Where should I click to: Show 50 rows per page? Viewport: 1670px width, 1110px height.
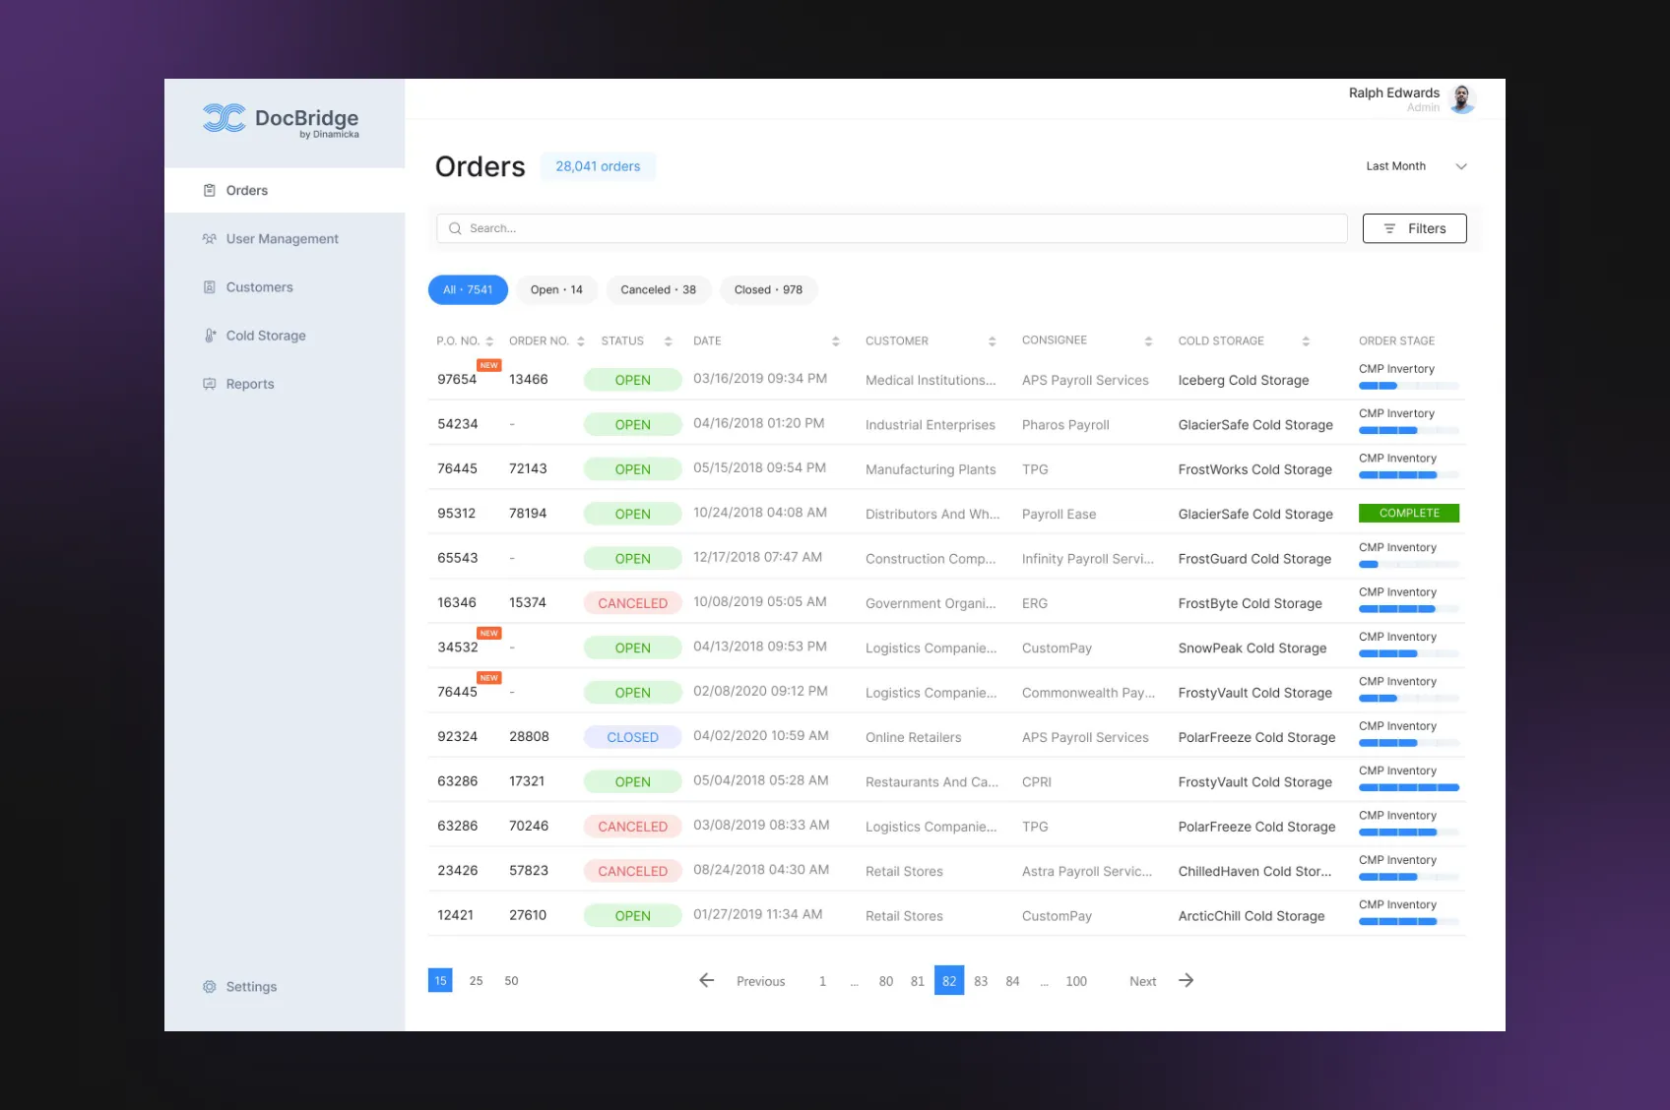[x=511, y=981]
